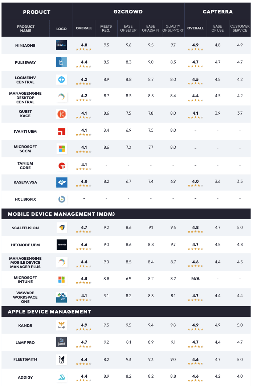Click the Fleetsmith logo icon
253x386 pixels.
tap(61, 360)
